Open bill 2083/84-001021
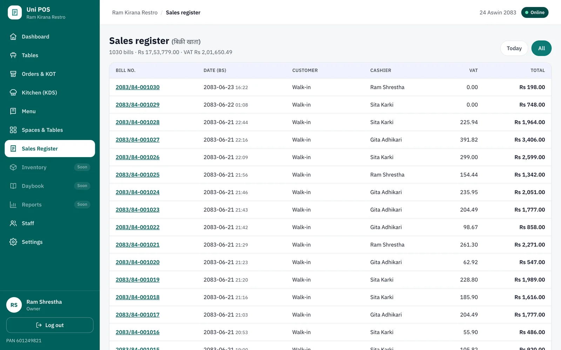 coord(137,245)
